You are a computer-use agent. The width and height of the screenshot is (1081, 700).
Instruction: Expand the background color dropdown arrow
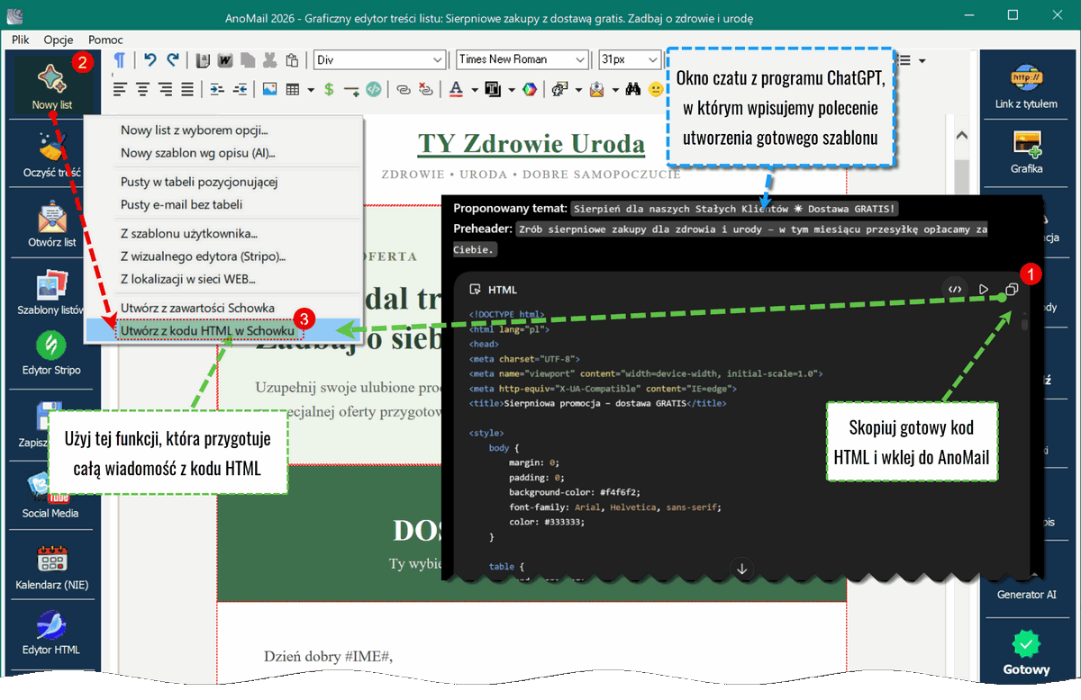tap(511, 89)
